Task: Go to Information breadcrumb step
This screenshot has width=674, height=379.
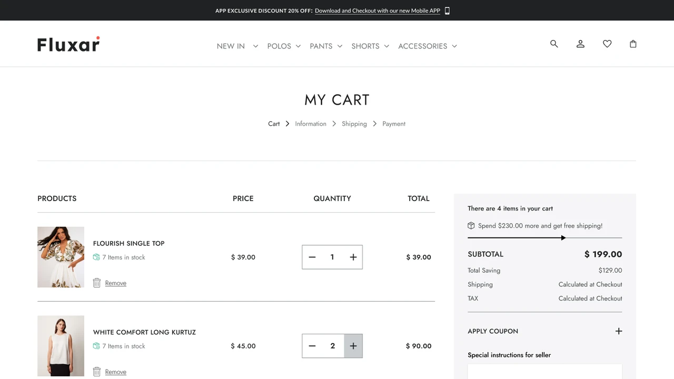Action: [311, 124]
